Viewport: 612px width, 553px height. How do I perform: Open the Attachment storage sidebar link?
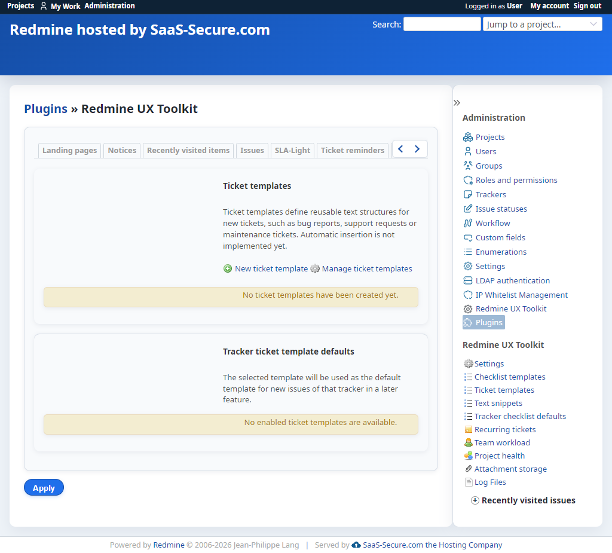point(510,469)
